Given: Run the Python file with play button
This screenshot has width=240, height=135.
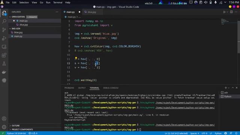Looking at the screenshot, I should (224, 12).
